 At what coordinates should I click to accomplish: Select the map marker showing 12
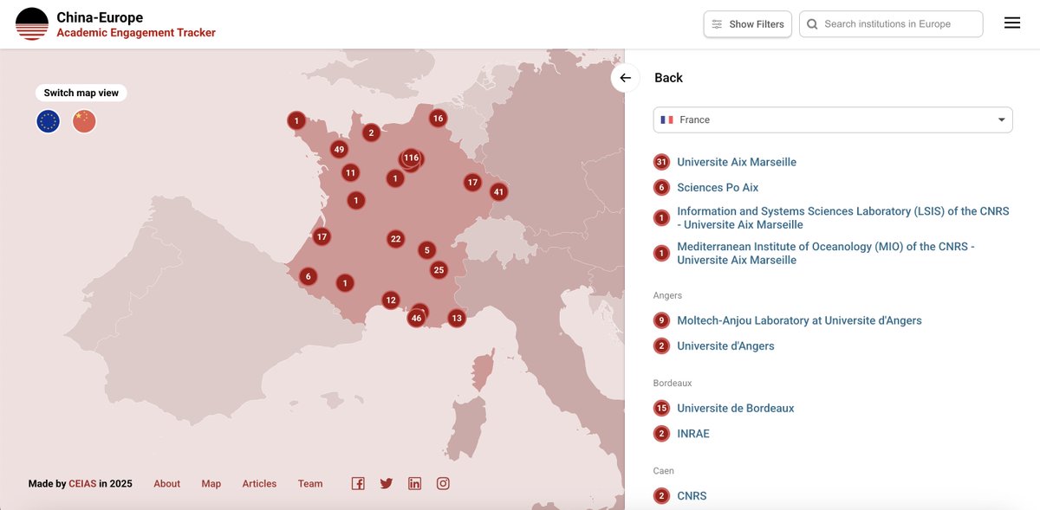tap(391, 300)
